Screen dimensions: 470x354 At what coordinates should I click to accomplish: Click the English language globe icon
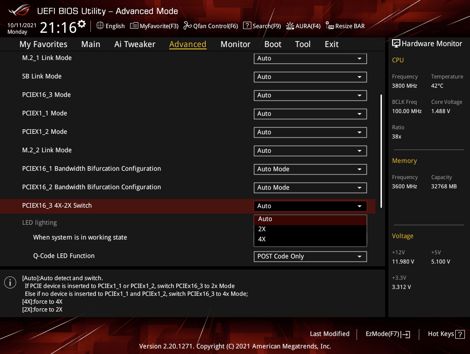click(100, 25)
